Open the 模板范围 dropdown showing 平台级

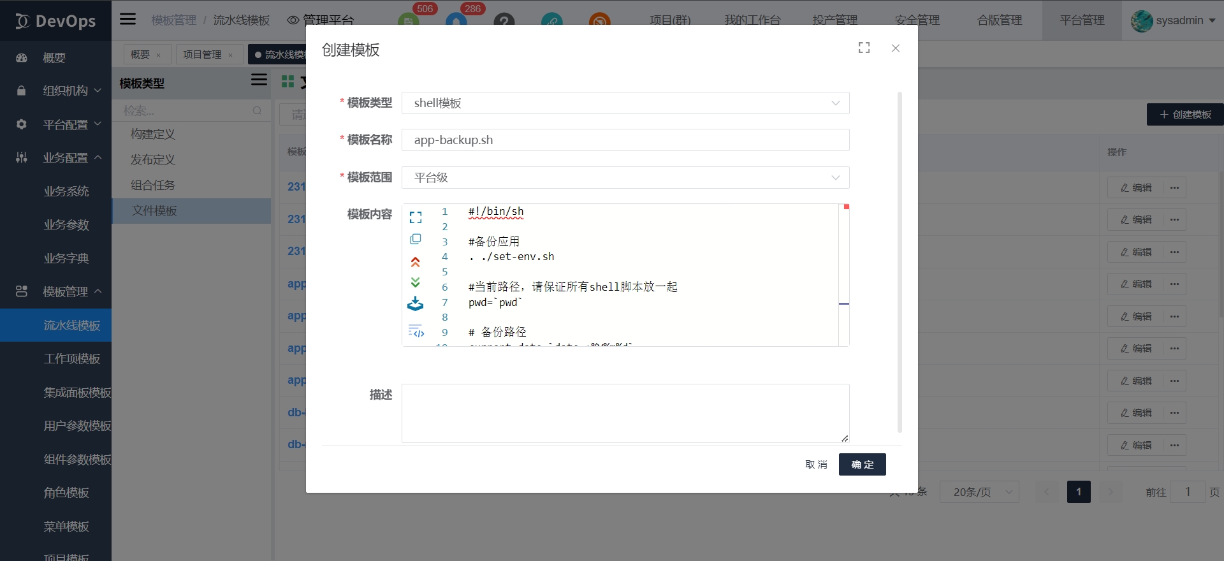click(x=625, y=178)
